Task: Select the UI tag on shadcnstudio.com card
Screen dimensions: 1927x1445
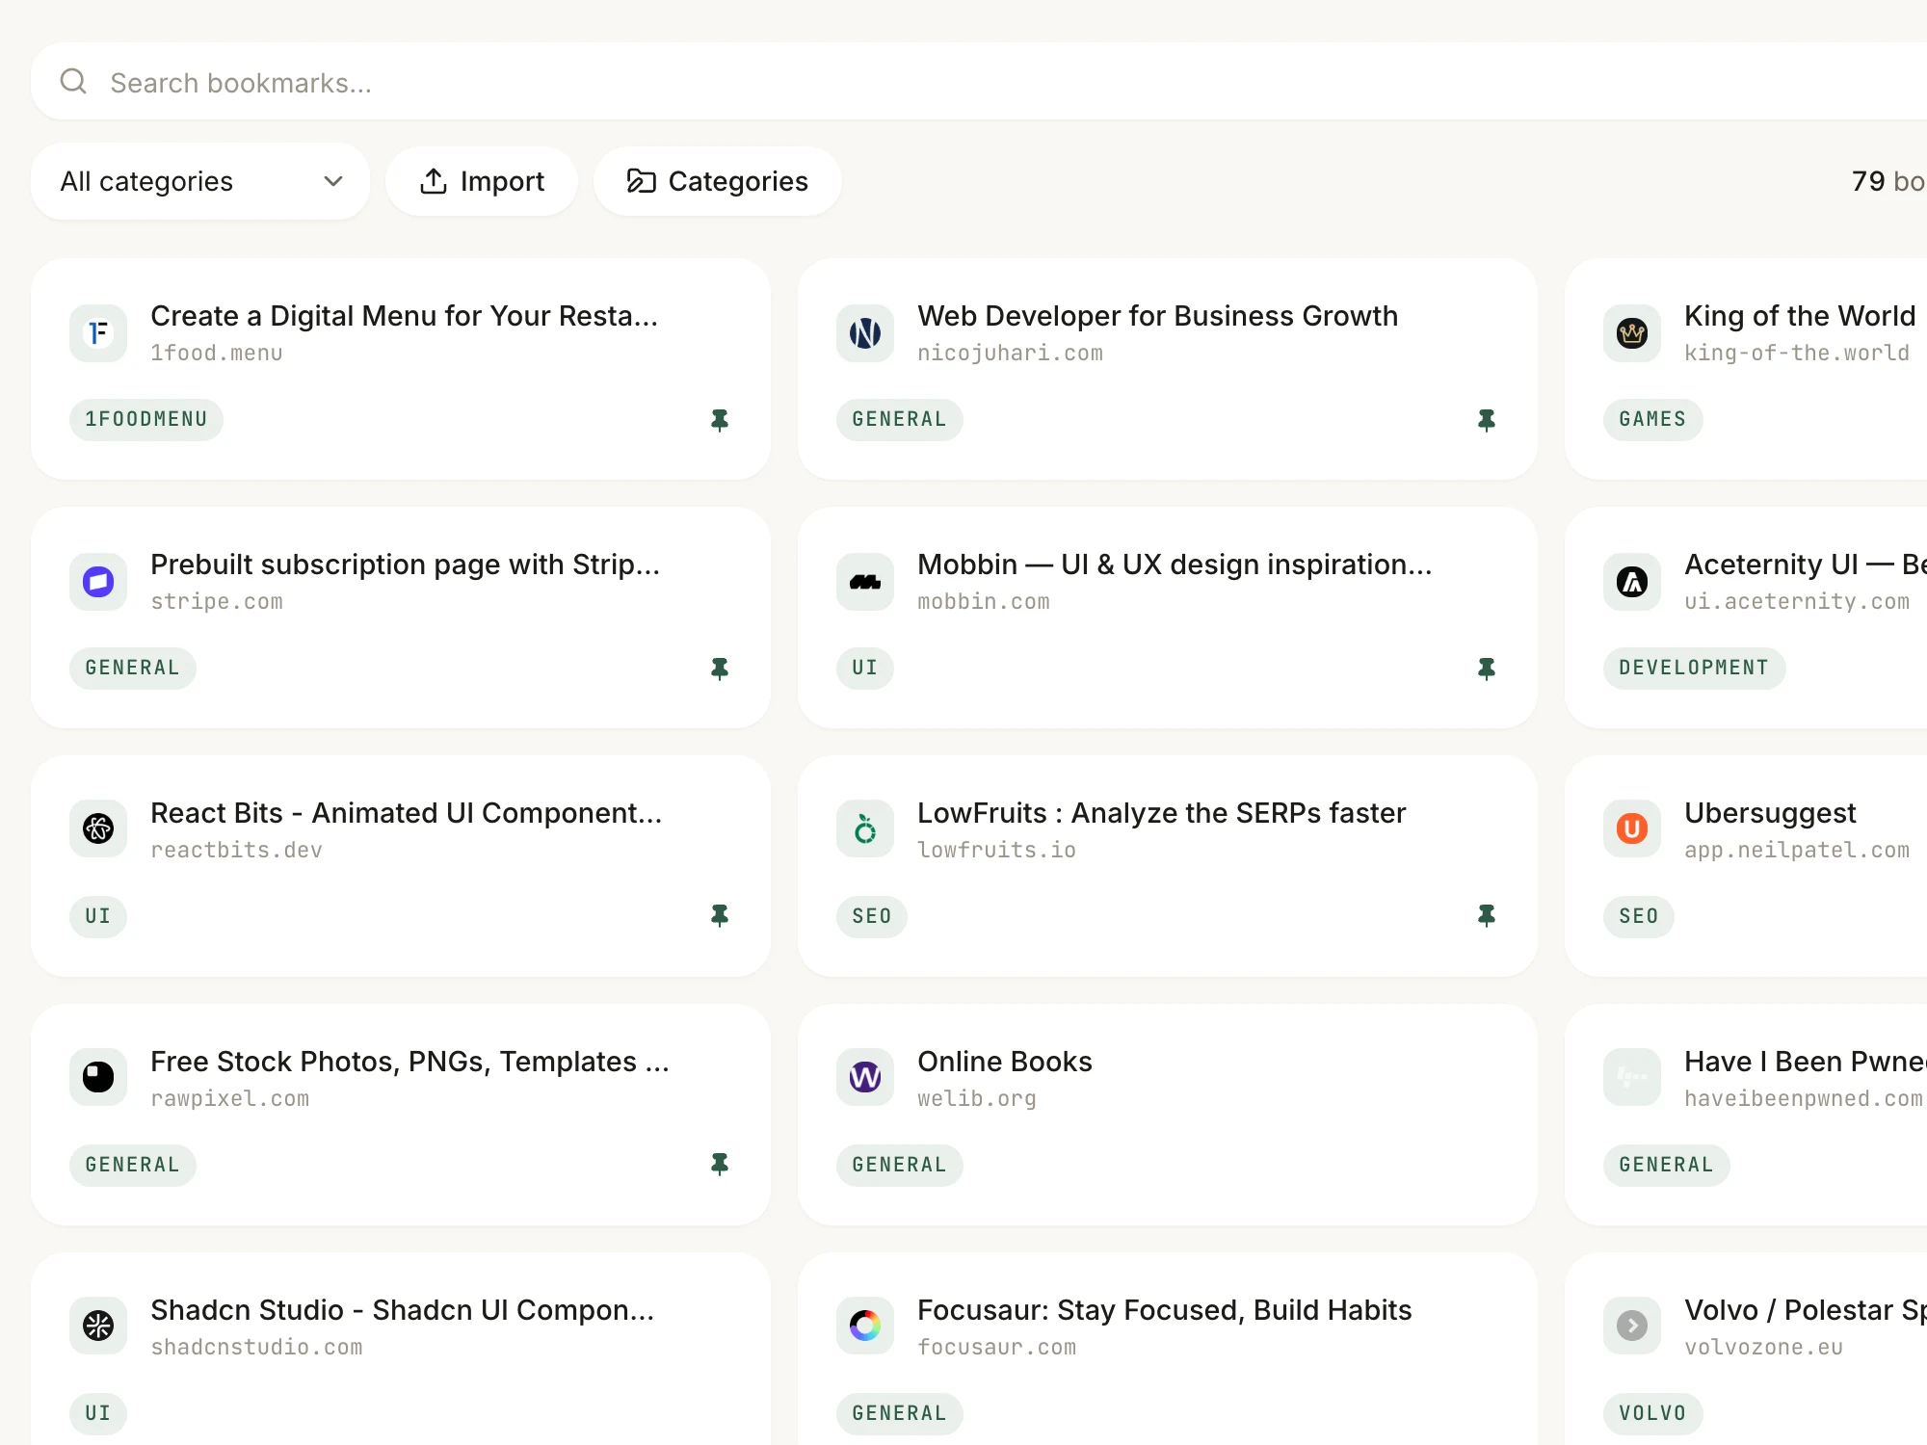Action: [x=98, y=1413]
